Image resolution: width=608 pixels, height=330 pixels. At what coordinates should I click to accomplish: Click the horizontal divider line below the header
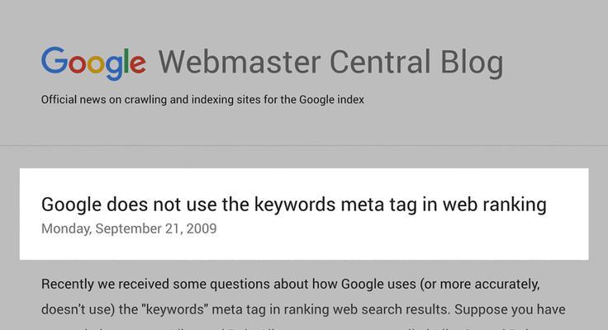point(304,146)
